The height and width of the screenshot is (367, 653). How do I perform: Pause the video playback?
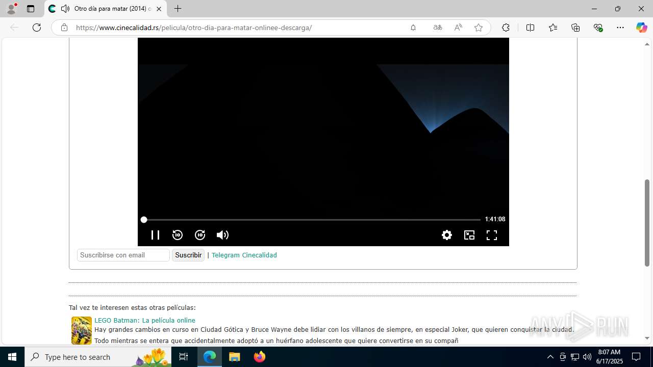(x=155, y=235)
